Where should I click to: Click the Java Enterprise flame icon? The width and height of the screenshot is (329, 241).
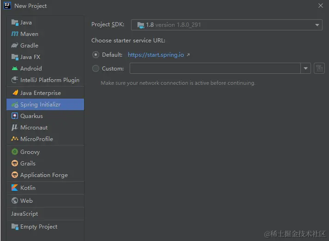click(x=15, y=93)
